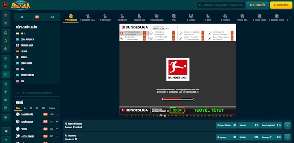Viewport: 294px width, 143px height.
Task: Play Eintracht Frankfurt vs FC Bayern München match
Action: click(x=180, y=38)
